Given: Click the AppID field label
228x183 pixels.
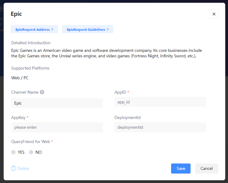Looking at the screenshot, I should tap(120, 92).
